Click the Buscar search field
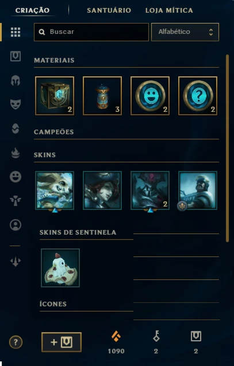 [x=91, y=32]
